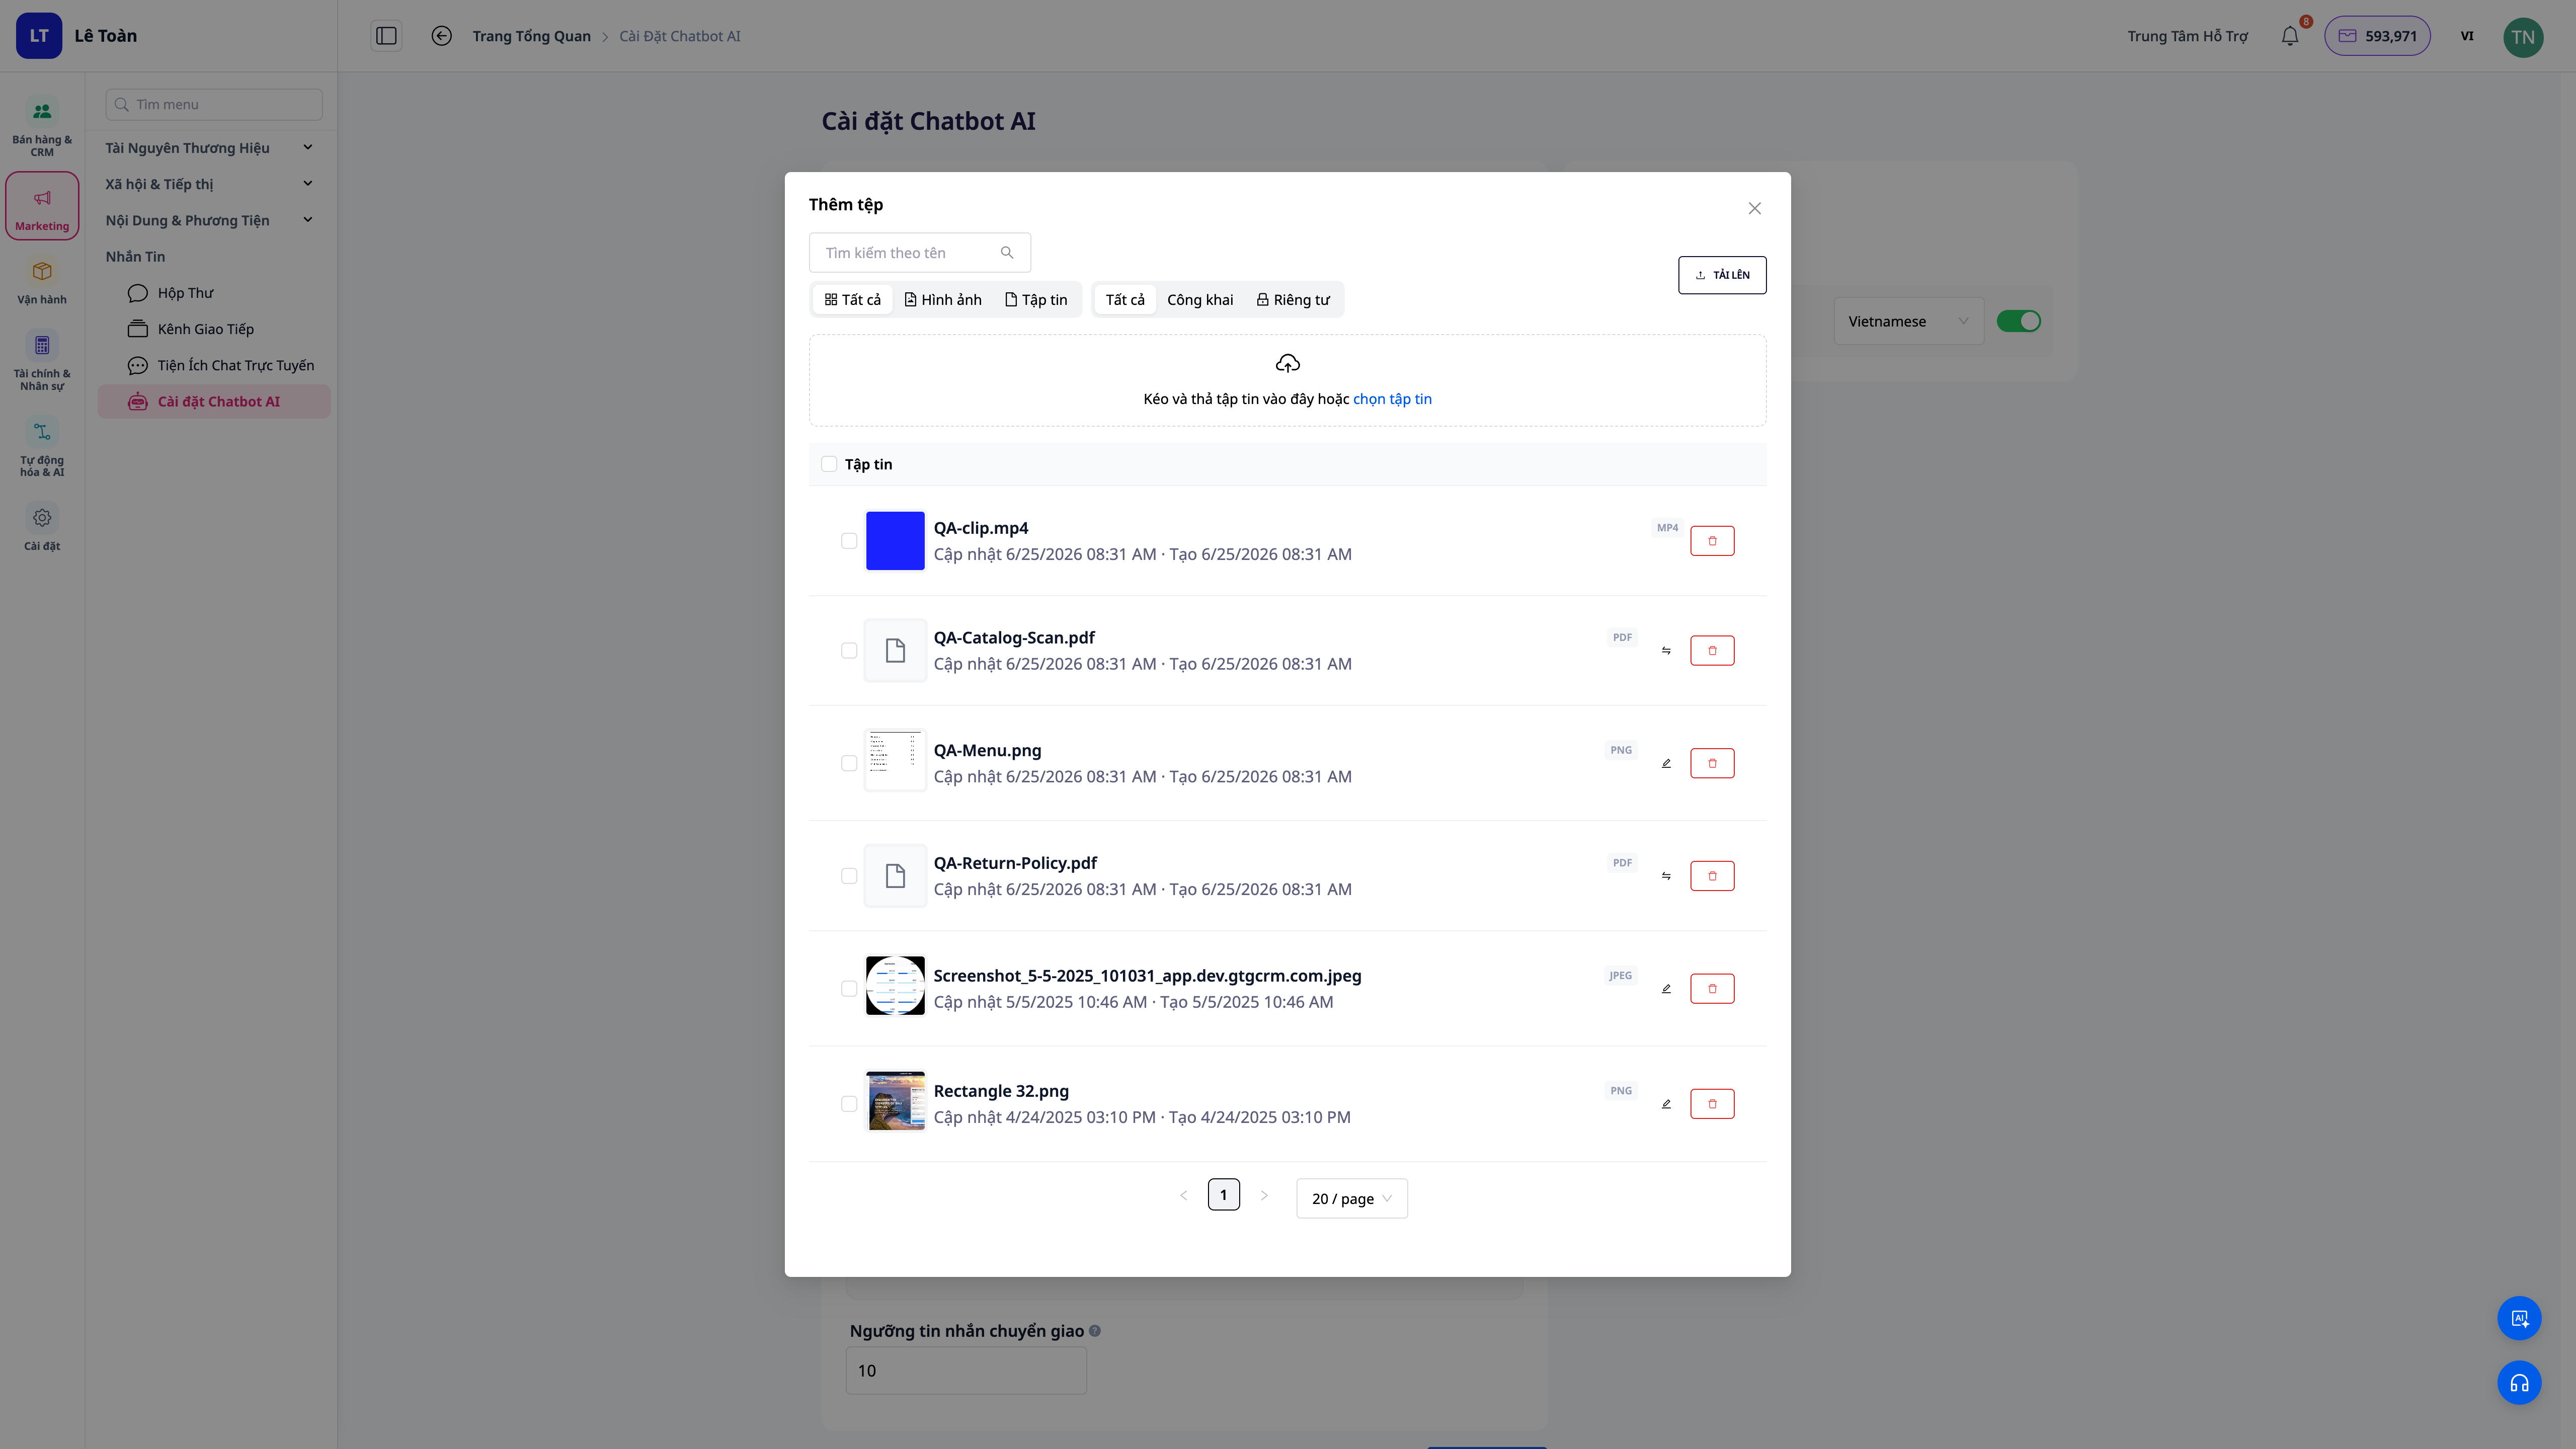Open Tiện Ích Chat Trực Tuyến item
The image size is (2576, 1449).
coord(214,365)
